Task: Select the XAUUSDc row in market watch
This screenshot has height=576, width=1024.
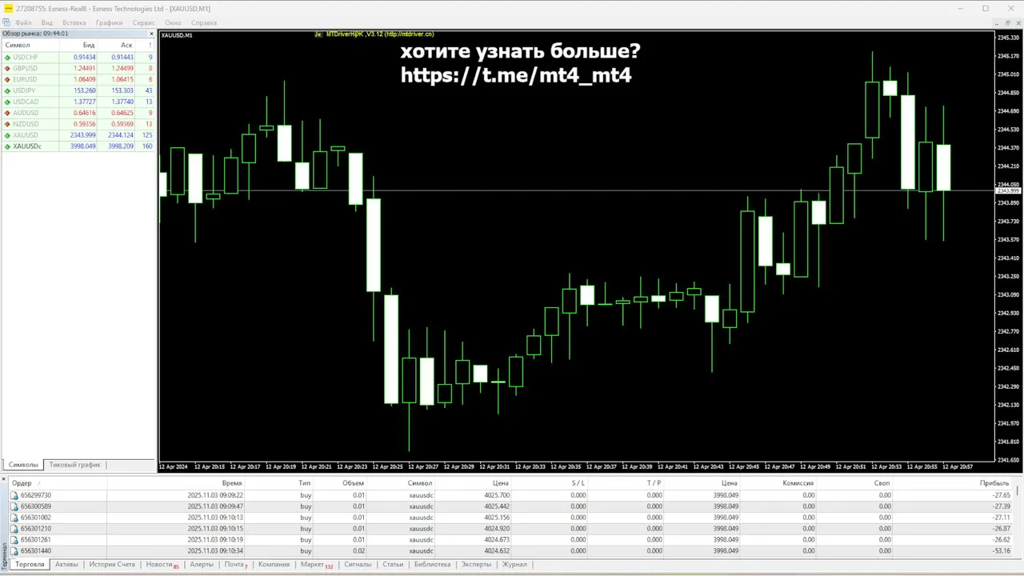Action: coord(78,147)
